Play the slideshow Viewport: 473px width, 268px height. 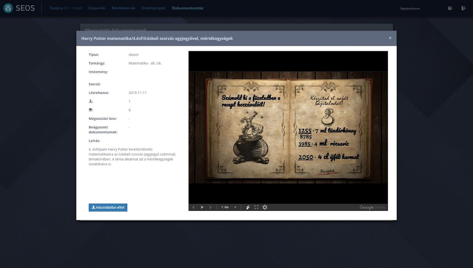[202, 207]
